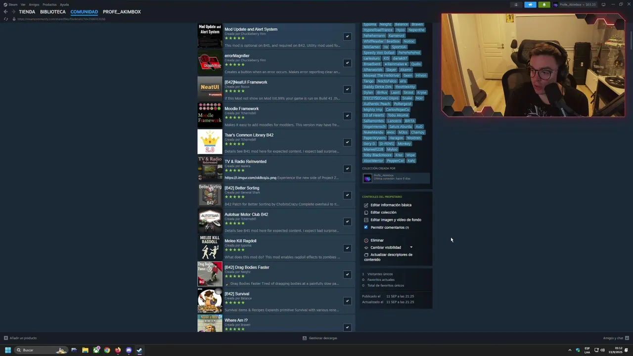Toggle subscription check for [B42] Drag Bodies Faster
This screenshot has height=356, width=633.
pos(347,274)
